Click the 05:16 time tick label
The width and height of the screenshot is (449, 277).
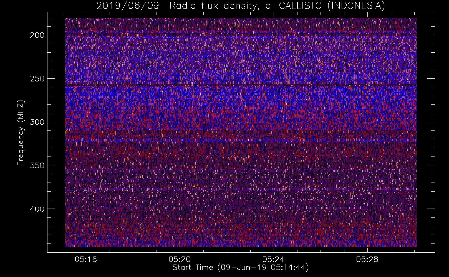click(86, 260)
